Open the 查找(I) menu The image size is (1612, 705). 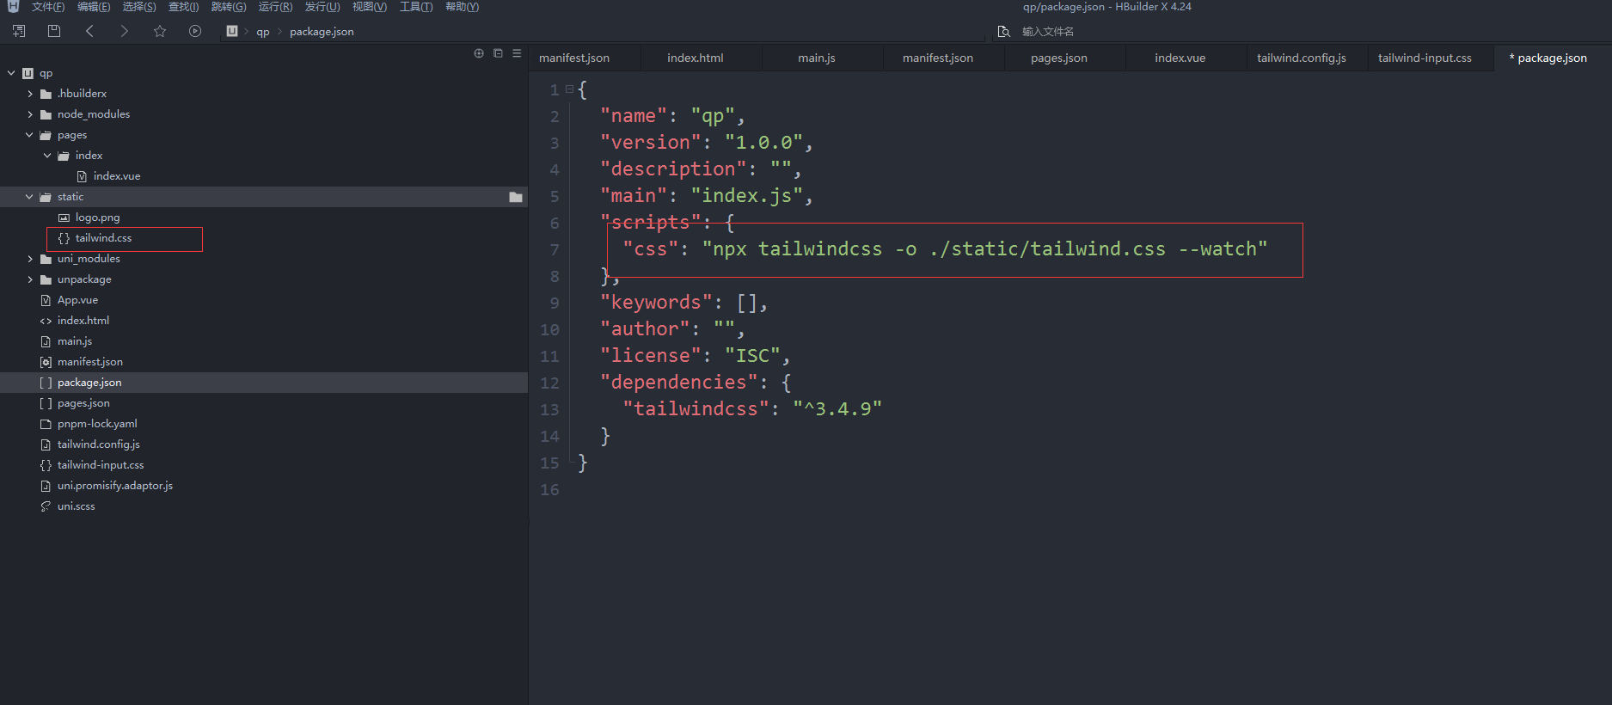(183, 7)
